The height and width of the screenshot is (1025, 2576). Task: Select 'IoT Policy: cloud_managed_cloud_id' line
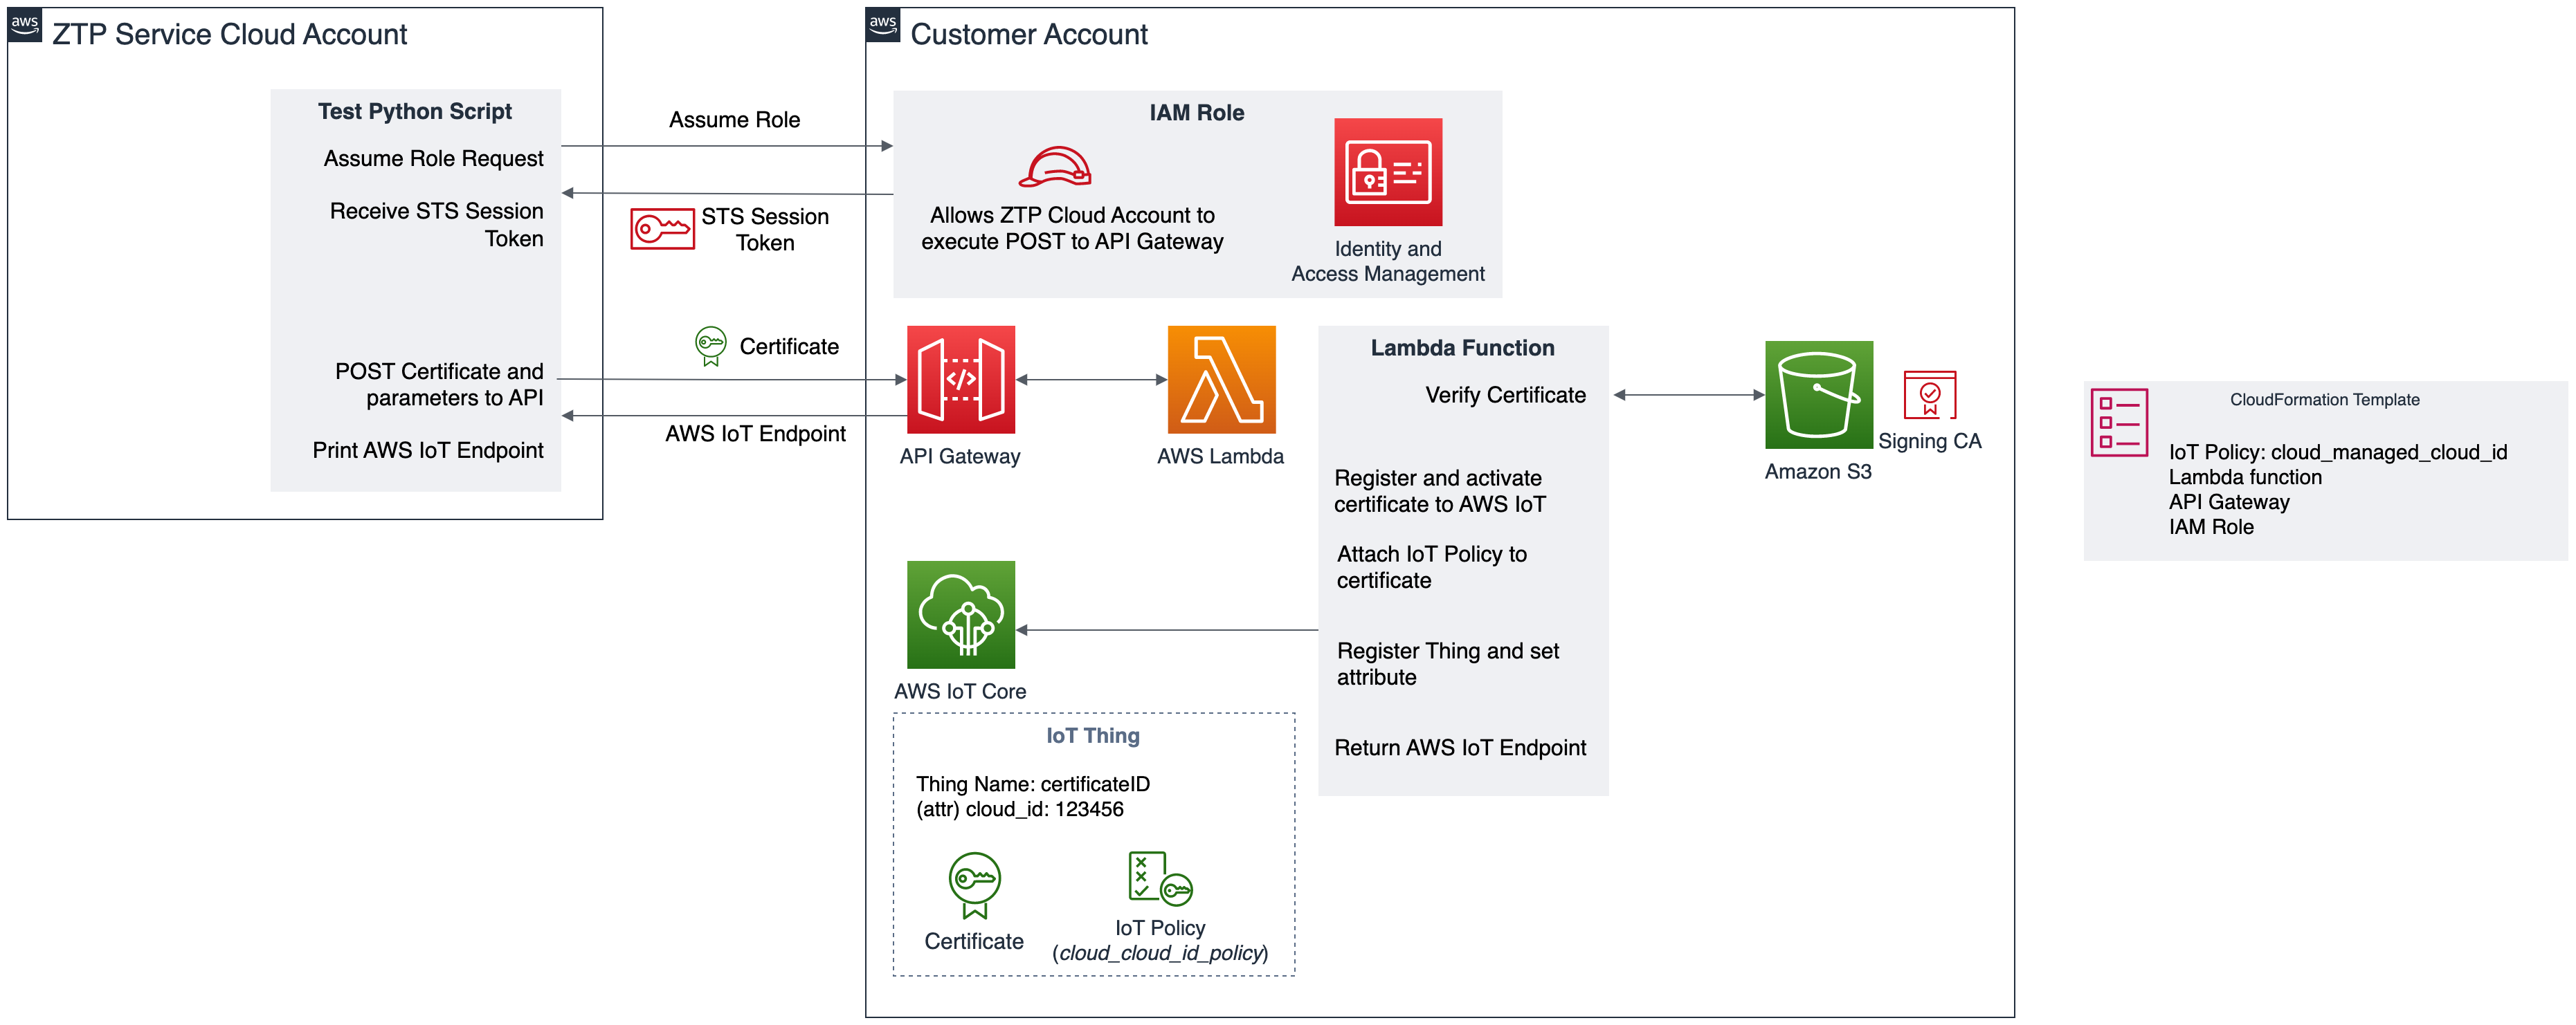click(2337, 452)
